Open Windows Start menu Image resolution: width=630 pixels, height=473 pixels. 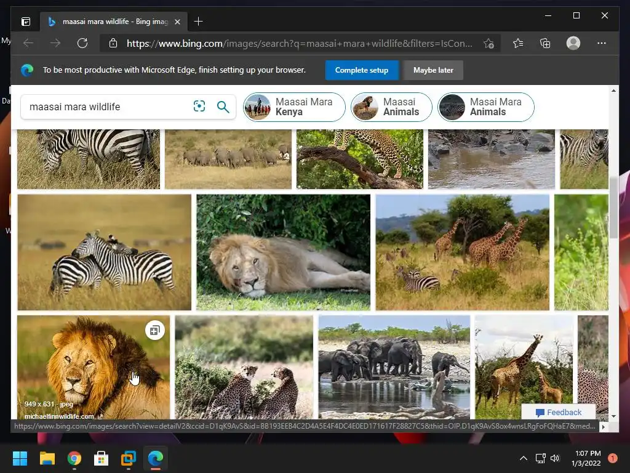pos(20,458)
